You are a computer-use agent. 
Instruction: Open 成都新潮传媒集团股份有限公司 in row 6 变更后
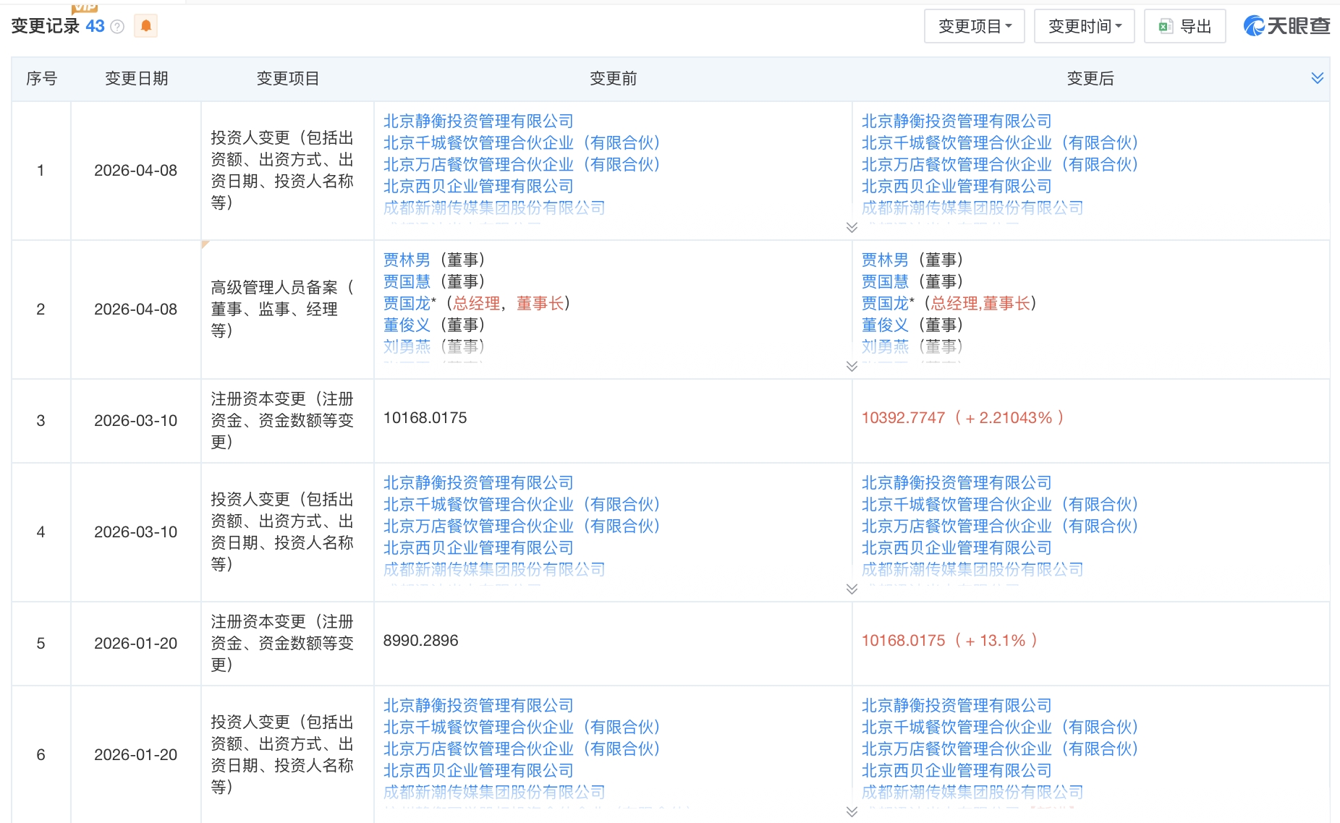[x=972, y=792]
